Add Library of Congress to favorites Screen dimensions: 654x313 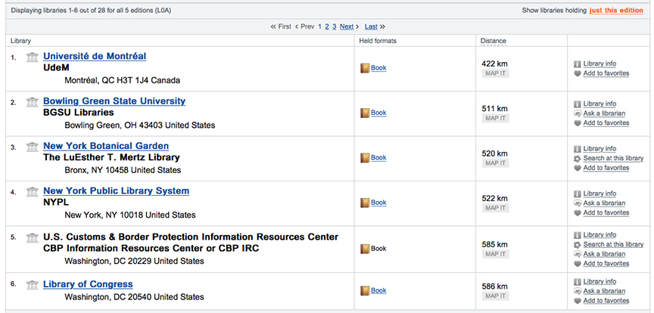[606, 301]
